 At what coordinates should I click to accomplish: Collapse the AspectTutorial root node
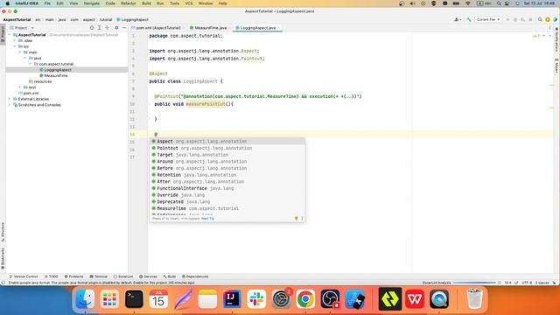pyautogui.click(x=10, y=35)
